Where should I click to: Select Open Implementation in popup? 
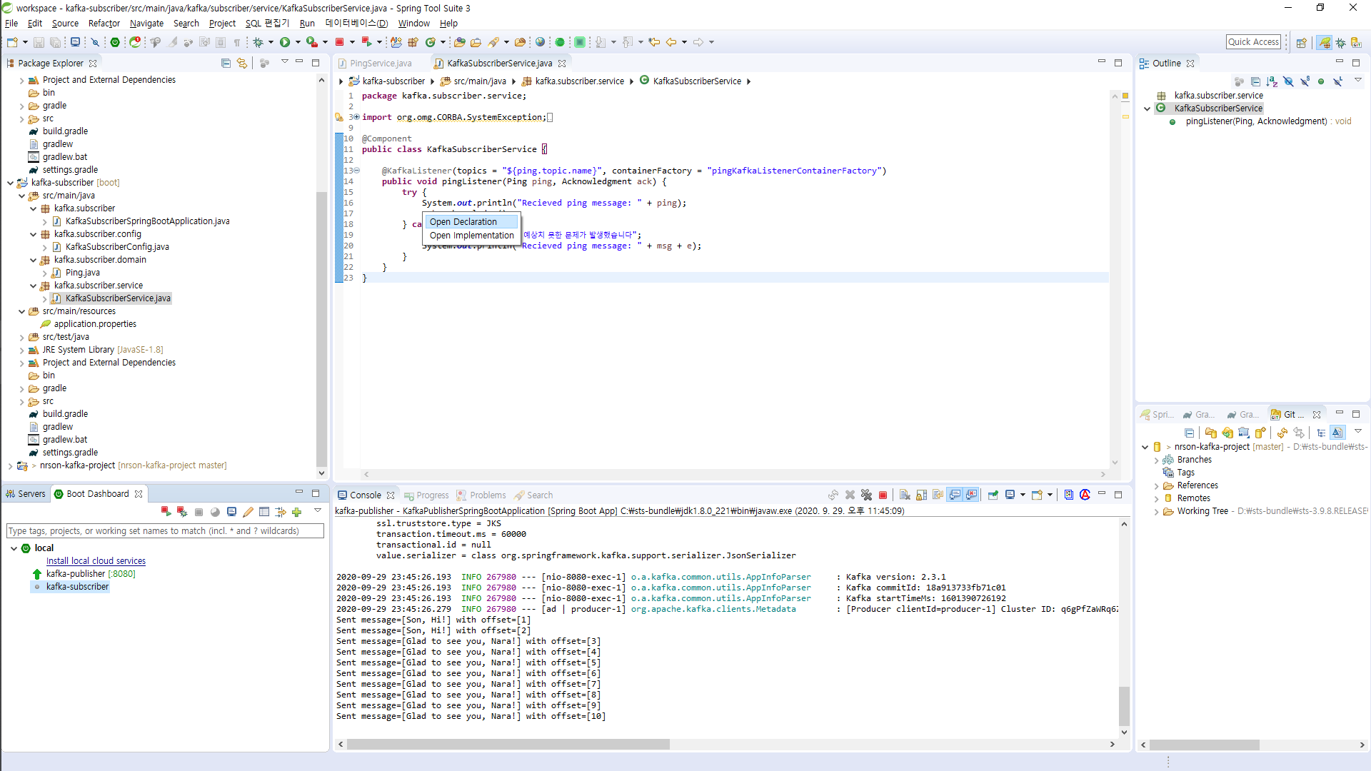(471, 236)
